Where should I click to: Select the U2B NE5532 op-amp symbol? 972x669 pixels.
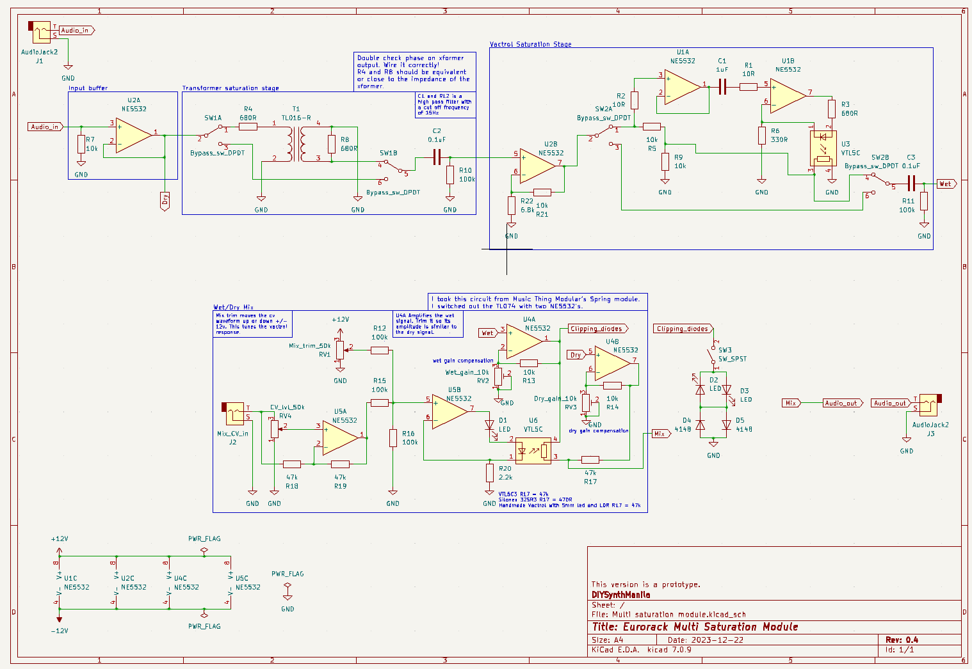pos(539,165)
